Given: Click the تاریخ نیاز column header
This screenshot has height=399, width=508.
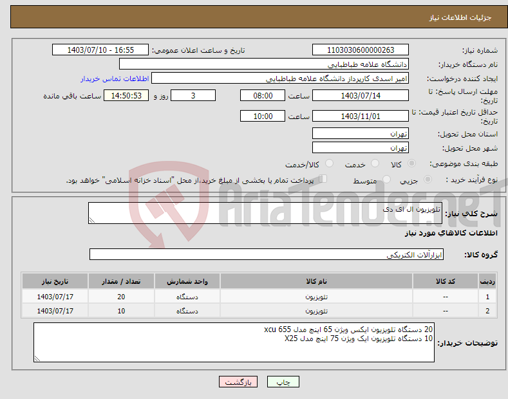Looking at the screenshot, I should pos(55,281).
